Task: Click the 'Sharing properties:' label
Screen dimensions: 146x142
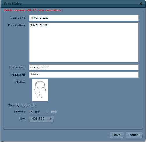Action: click(x=22, y=105)
